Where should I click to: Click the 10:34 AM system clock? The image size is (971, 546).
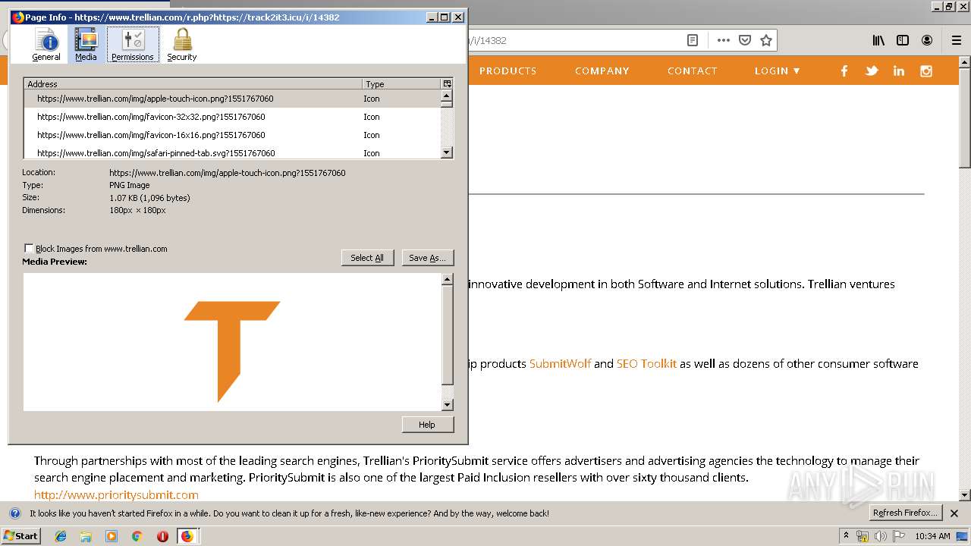[932, 536]
